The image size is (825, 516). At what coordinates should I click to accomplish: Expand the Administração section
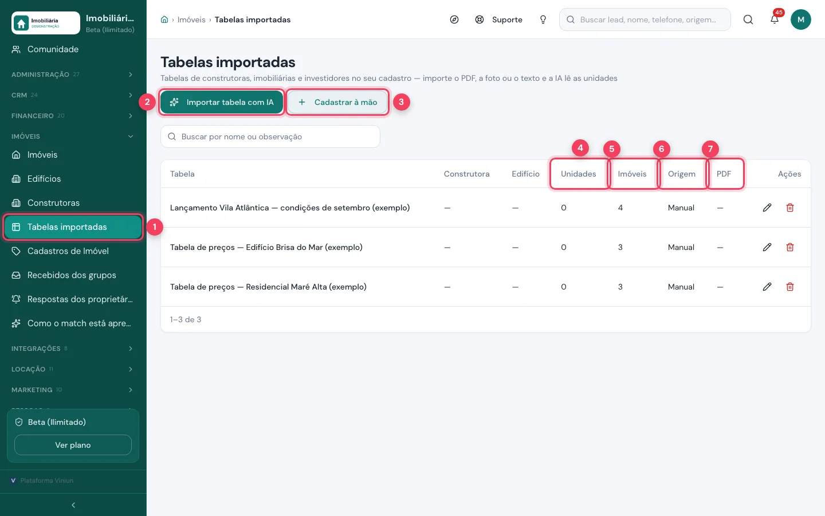(x=73, y=75)
